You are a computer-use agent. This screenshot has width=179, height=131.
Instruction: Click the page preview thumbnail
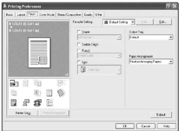point(39,53)
